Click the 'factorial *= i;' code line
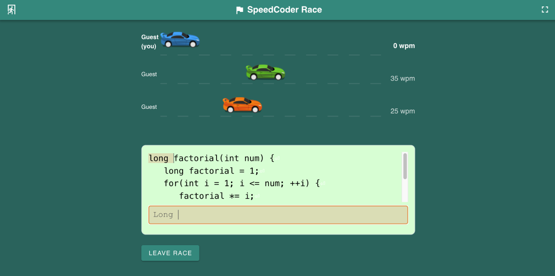Viewport: 555px width, 276px height. click(217, 196)
